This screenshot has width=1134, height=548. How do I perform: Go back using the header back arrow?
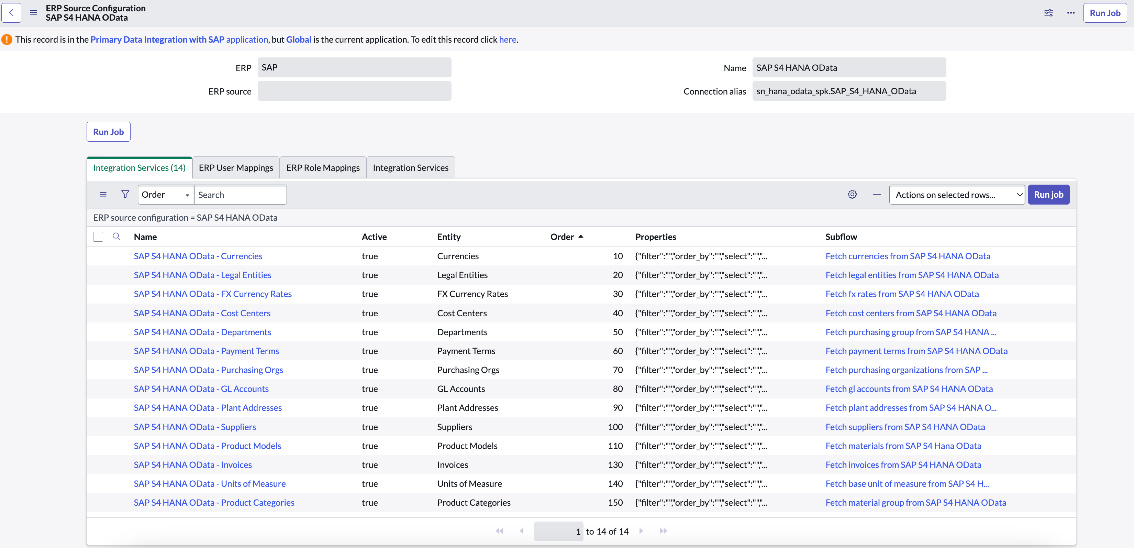click(11, 13)
